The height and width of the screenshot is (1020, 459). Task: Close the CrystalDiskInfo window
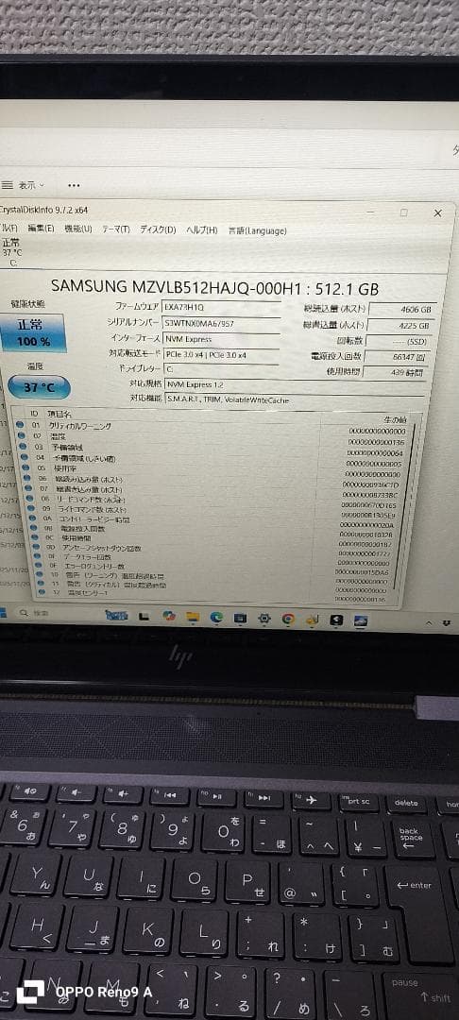pyautogui.click(x=438, y=212)
